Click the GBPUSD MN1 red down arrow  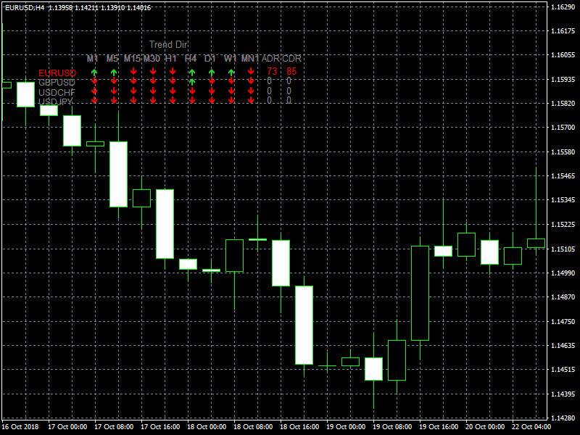click(251, 80)
